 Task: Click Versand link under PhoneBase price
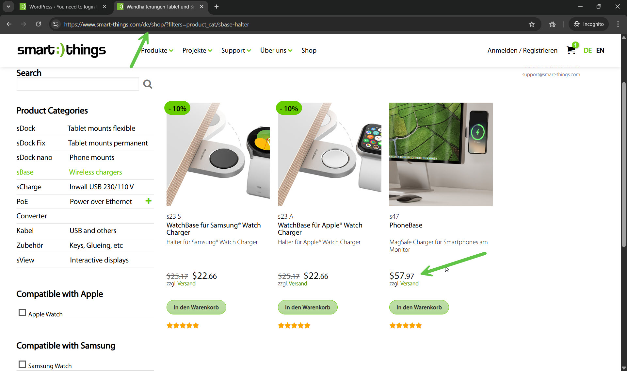[409, 283]
